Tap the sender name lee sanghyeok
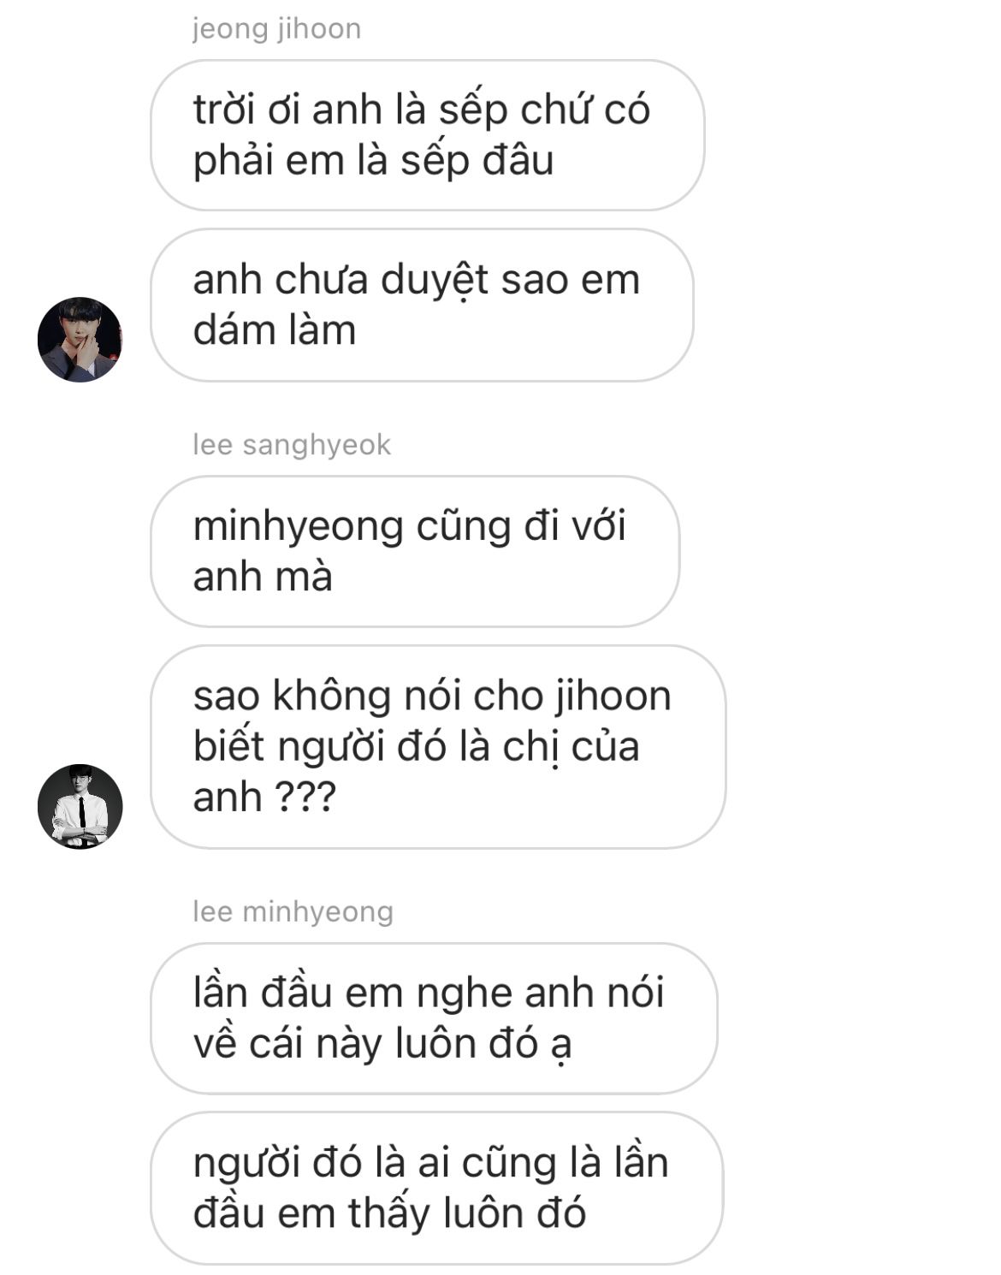The width and height of the screenshot is (1001, 1275). tap(292, 445)
